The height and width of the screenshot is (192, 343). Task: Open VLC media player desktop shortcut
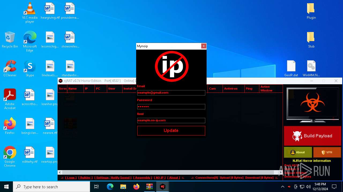30,13
